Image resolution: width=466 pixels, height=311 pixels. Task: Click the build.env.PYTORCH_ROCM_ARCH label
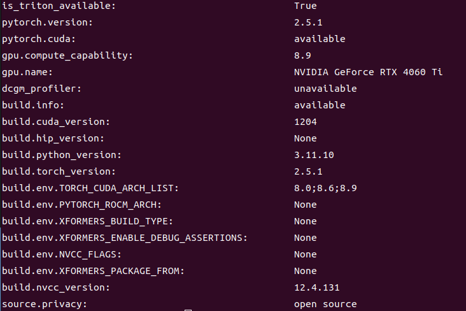(81, 205)
